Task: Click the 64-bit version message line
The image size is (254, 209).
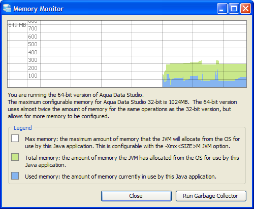Action: 76,95
